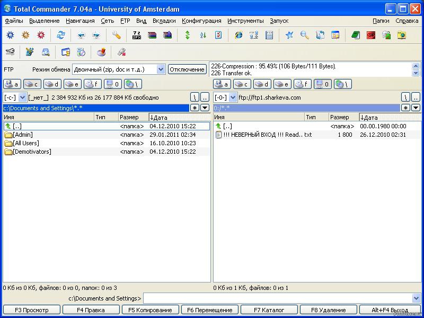The height and width of the screenshot is (318, 424).
Task: Open right panel directory history arrow
Action: 416,108
